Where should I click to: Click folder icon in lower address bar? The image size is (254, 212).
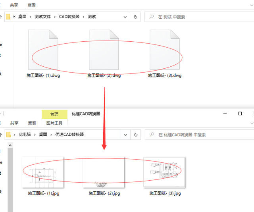pos(8,135)
